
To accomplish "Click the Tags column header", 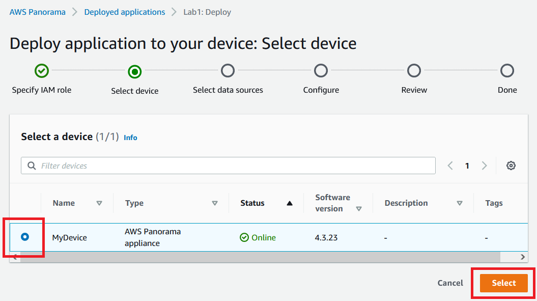I will click(x=494, y=203).
